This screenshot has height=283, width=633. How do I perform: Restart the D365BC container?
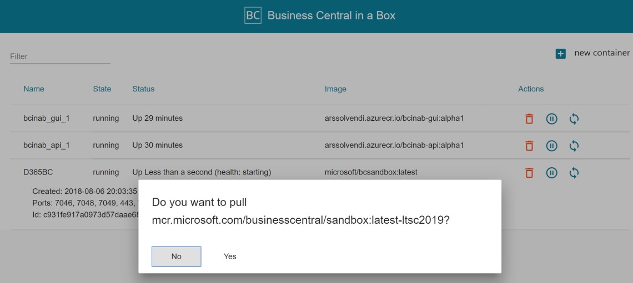click(x=574, y=173)
